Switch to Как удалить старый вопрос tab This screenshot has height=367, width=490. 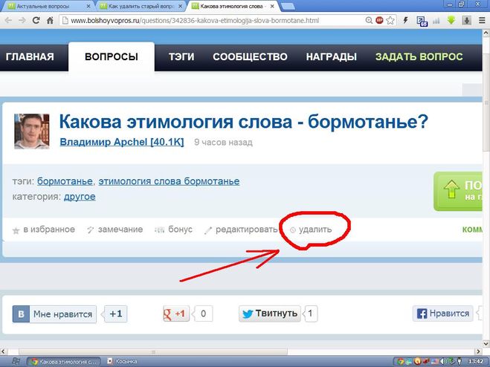[x=140, y=5]
